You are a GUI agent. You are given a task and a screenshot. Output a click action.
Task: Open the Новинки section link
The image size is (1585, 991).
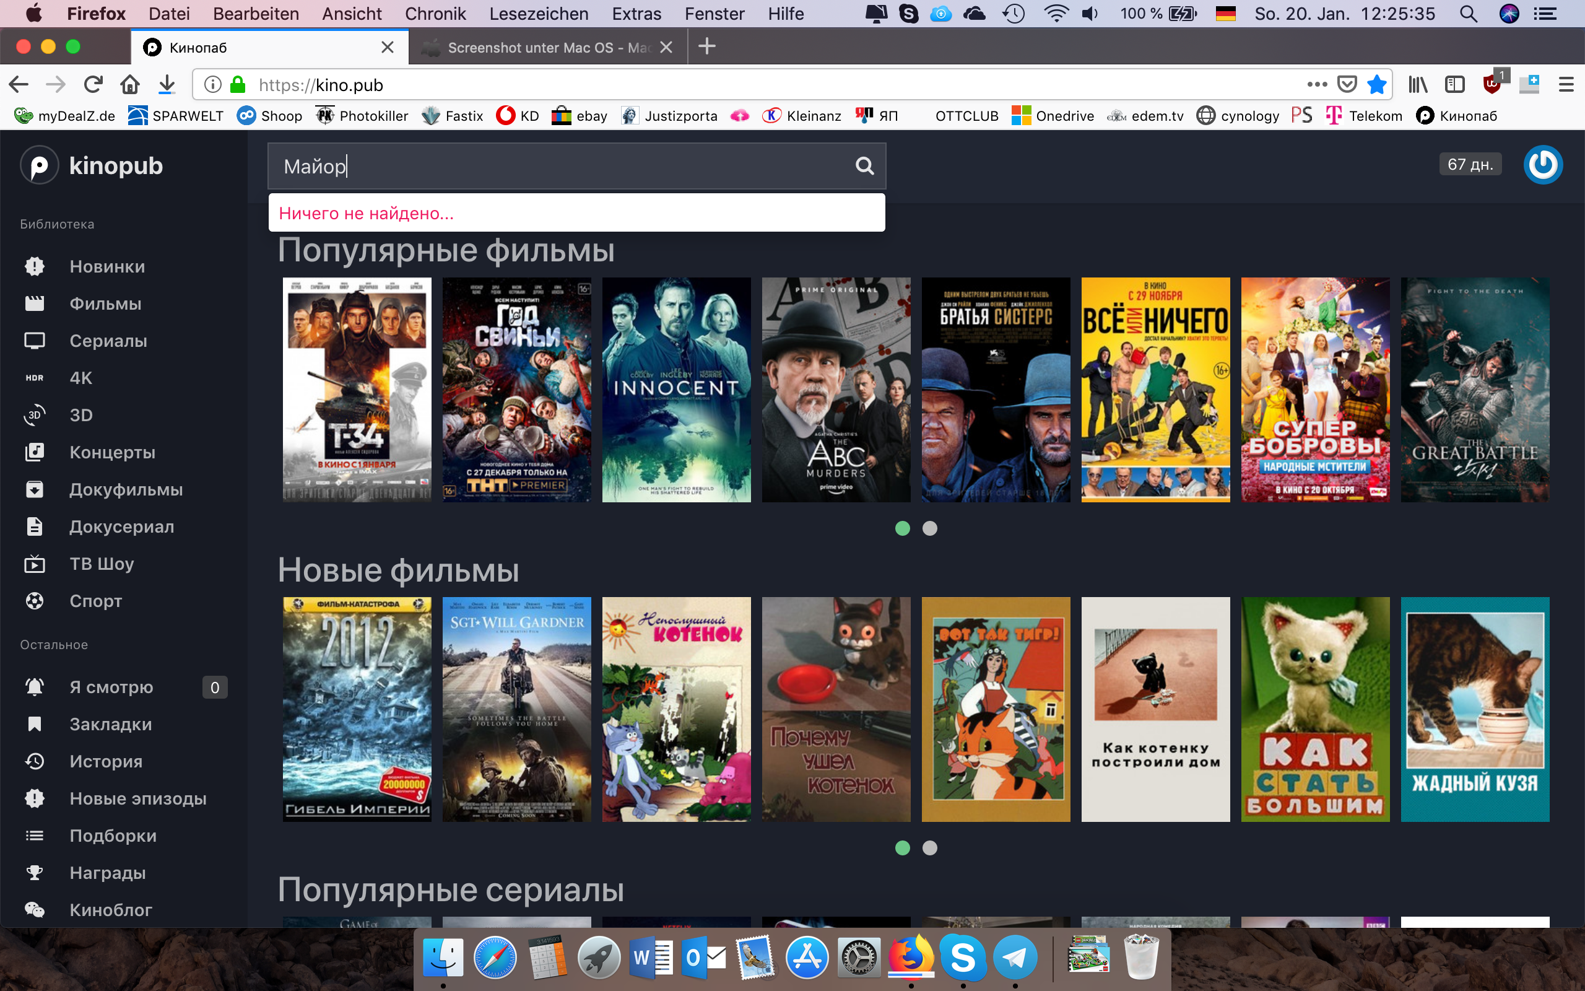point(107,266)
